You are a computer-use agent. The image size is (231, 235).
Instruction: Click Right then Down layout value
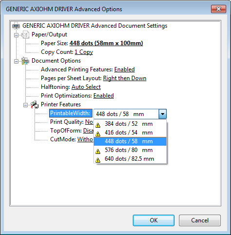click(x=124, y=78)
